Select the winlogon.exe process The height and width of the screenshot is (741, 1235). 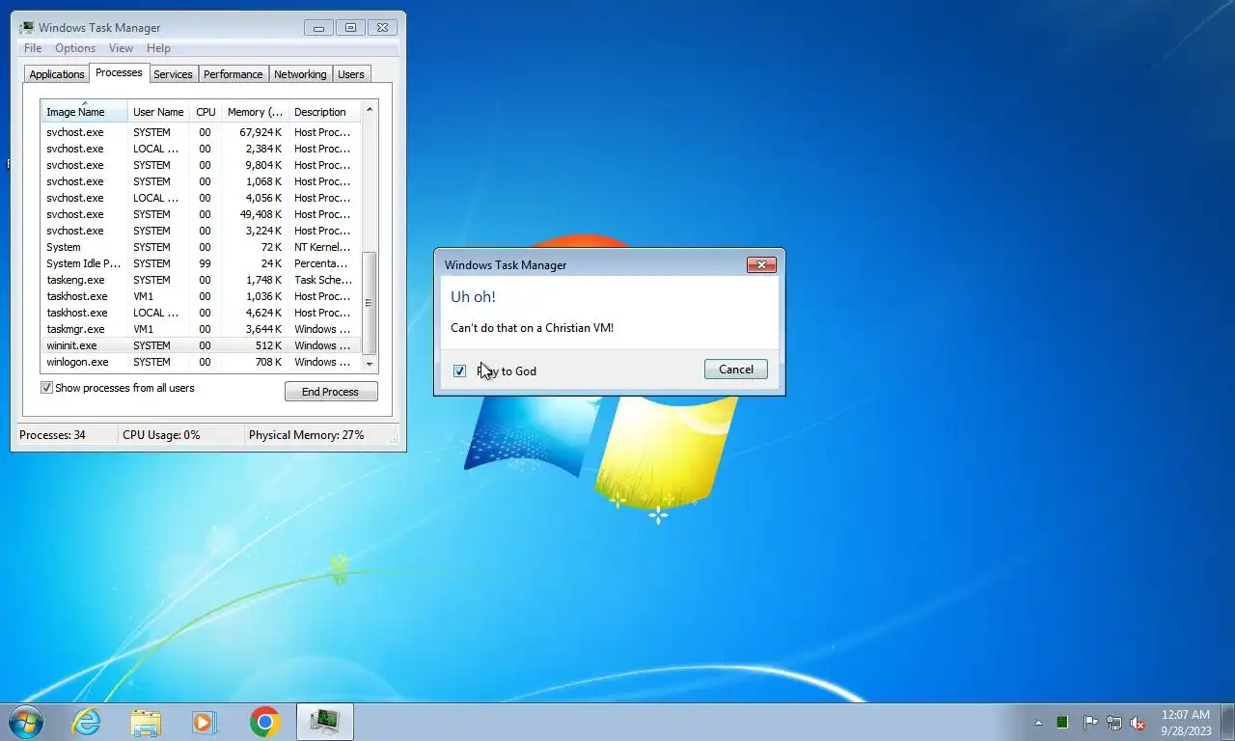pos(201,362)
